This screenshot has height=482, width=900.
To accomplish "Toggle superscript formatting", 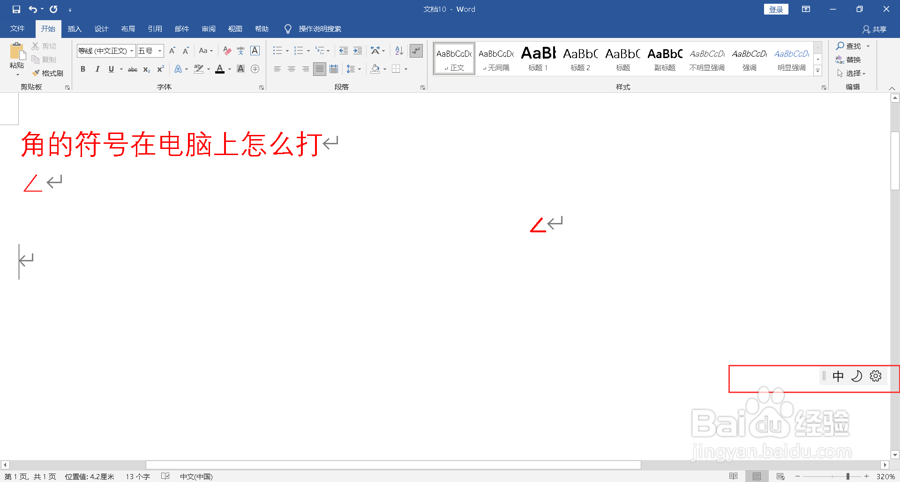I will pyautogui.click(x=160, y=69).
